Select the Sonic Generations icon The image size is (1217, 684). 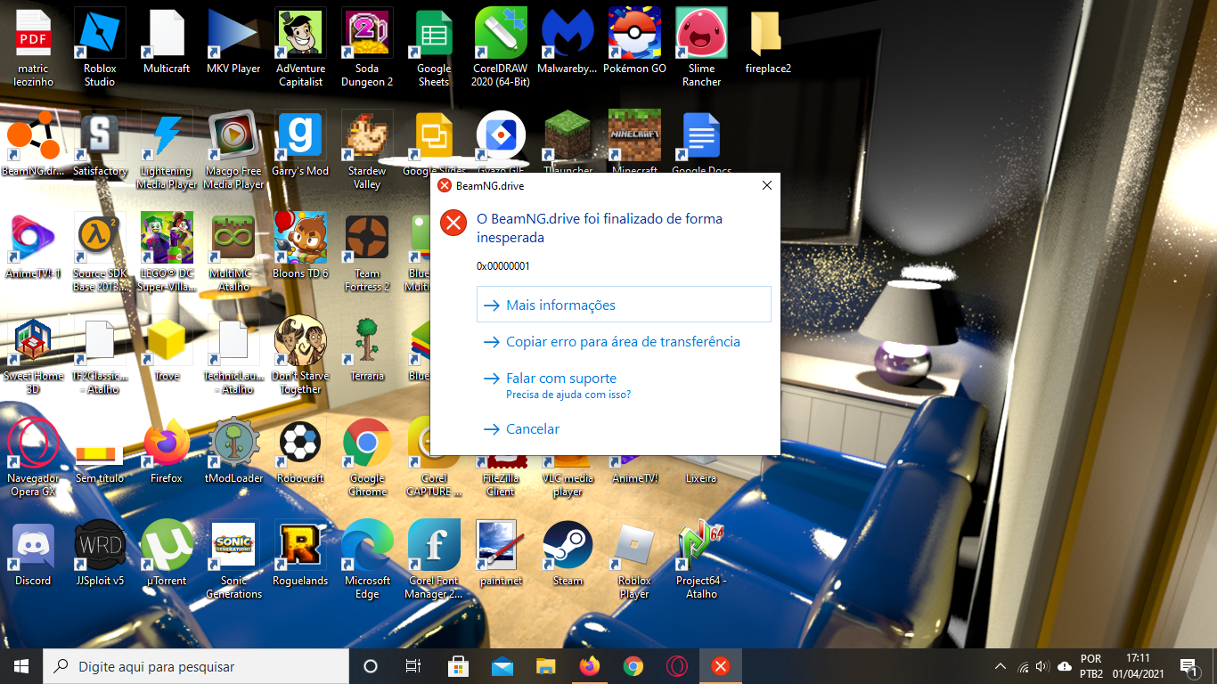pos(233,560)
